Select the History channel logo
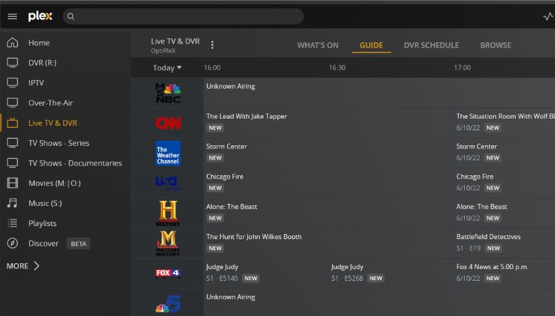Viewport: 555px width, 316px height. (168, 213)
